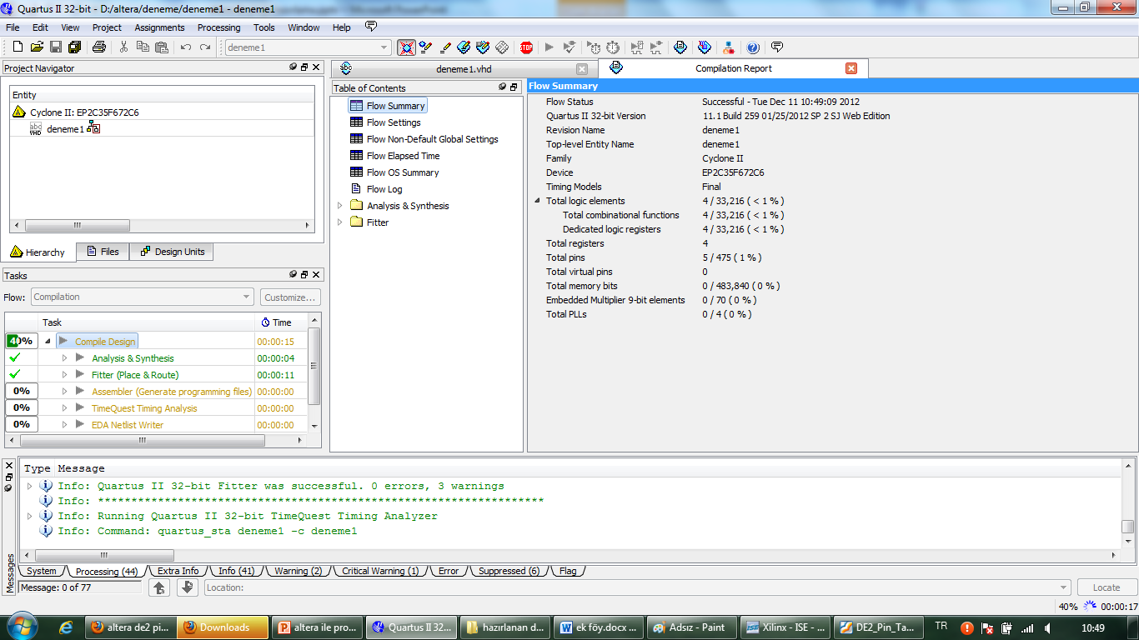Image resolution: width=1139 pixels, height=640 pixels.
Task: Switch to the Design Units tab
Action: (172, 252)
